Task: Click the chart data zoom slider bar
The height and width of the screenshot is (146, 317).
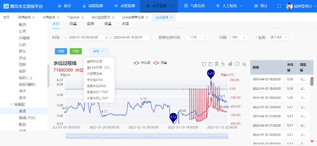Action: [x=147, y=136]
